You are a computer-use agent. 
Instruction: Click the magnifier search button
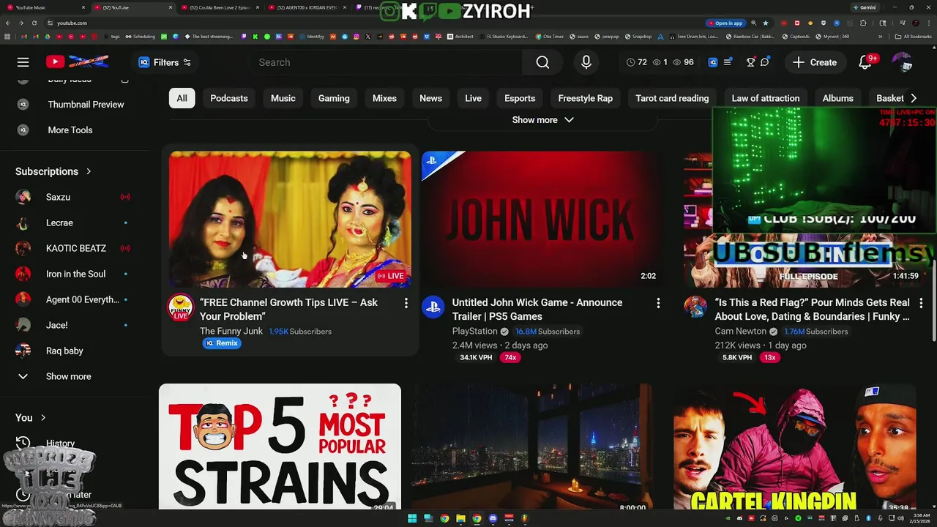coord(542,62)
